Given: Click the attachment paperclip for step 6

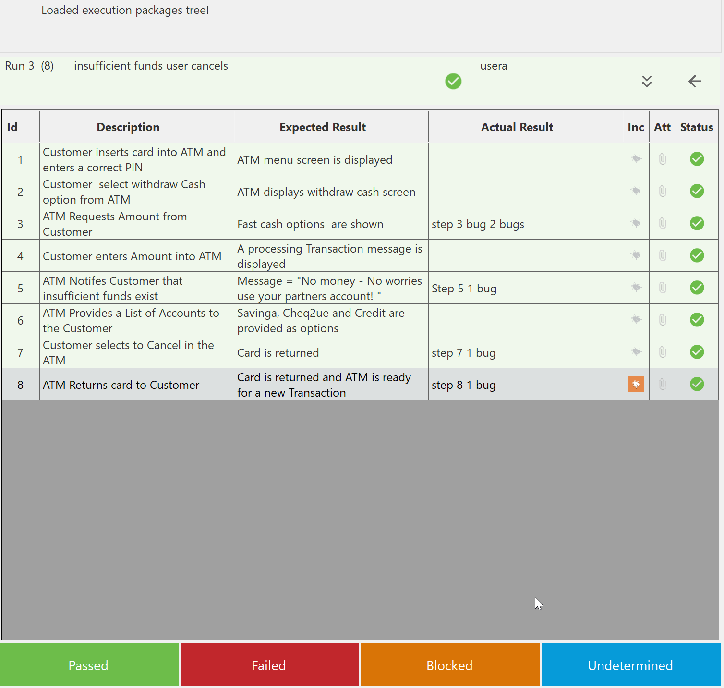Looking at the screenshot, I should (663, 320).
